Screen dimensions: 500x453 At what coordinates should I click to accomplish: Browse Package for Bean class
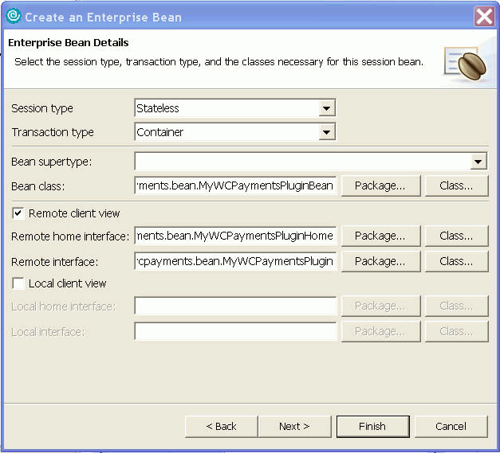coord(380,185)
